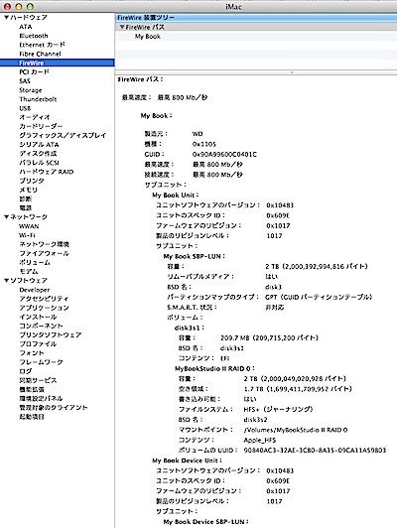Click the MyBookStudio II RAID 0 heading
Image resolution: width=397 pixels, height=528 pixels.
tap(214, 369)
